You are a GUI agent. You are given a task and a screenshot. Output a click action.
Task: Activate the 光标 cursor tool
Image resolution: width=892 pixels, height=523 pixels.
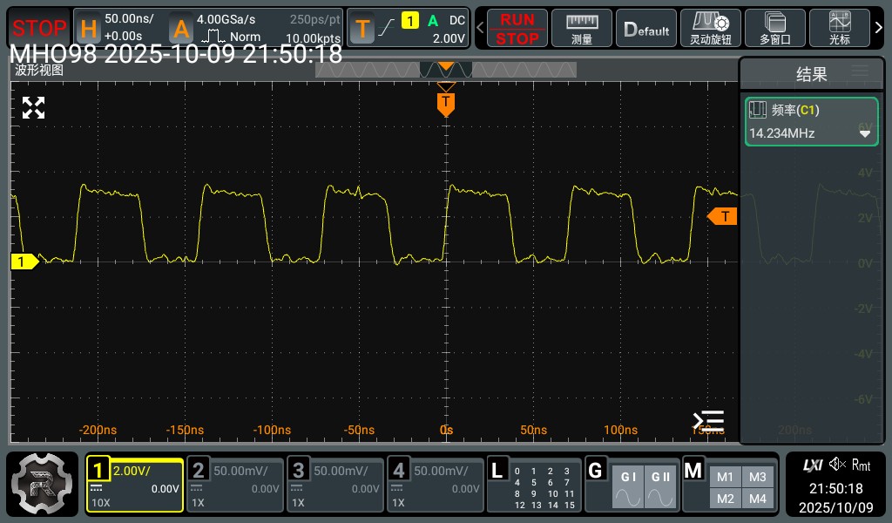pyautogui.click(x=839, y=28)
